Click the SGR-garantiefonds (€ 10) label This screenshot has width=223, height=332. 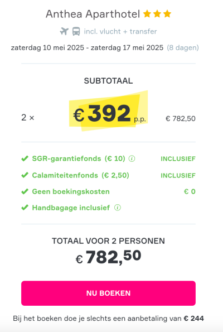(79, 158)
